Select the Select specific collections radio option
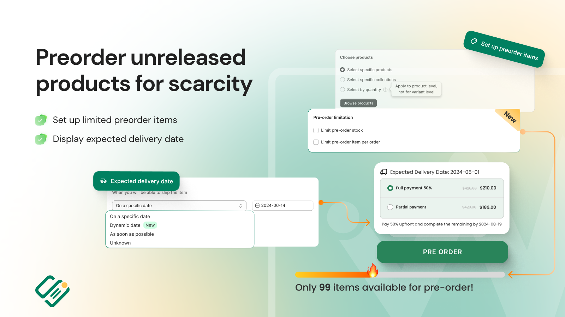 tap(342, 80)
